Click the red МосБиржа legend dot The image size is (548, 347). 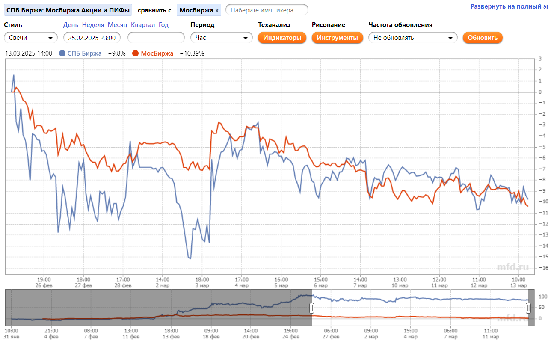[136, 53]
